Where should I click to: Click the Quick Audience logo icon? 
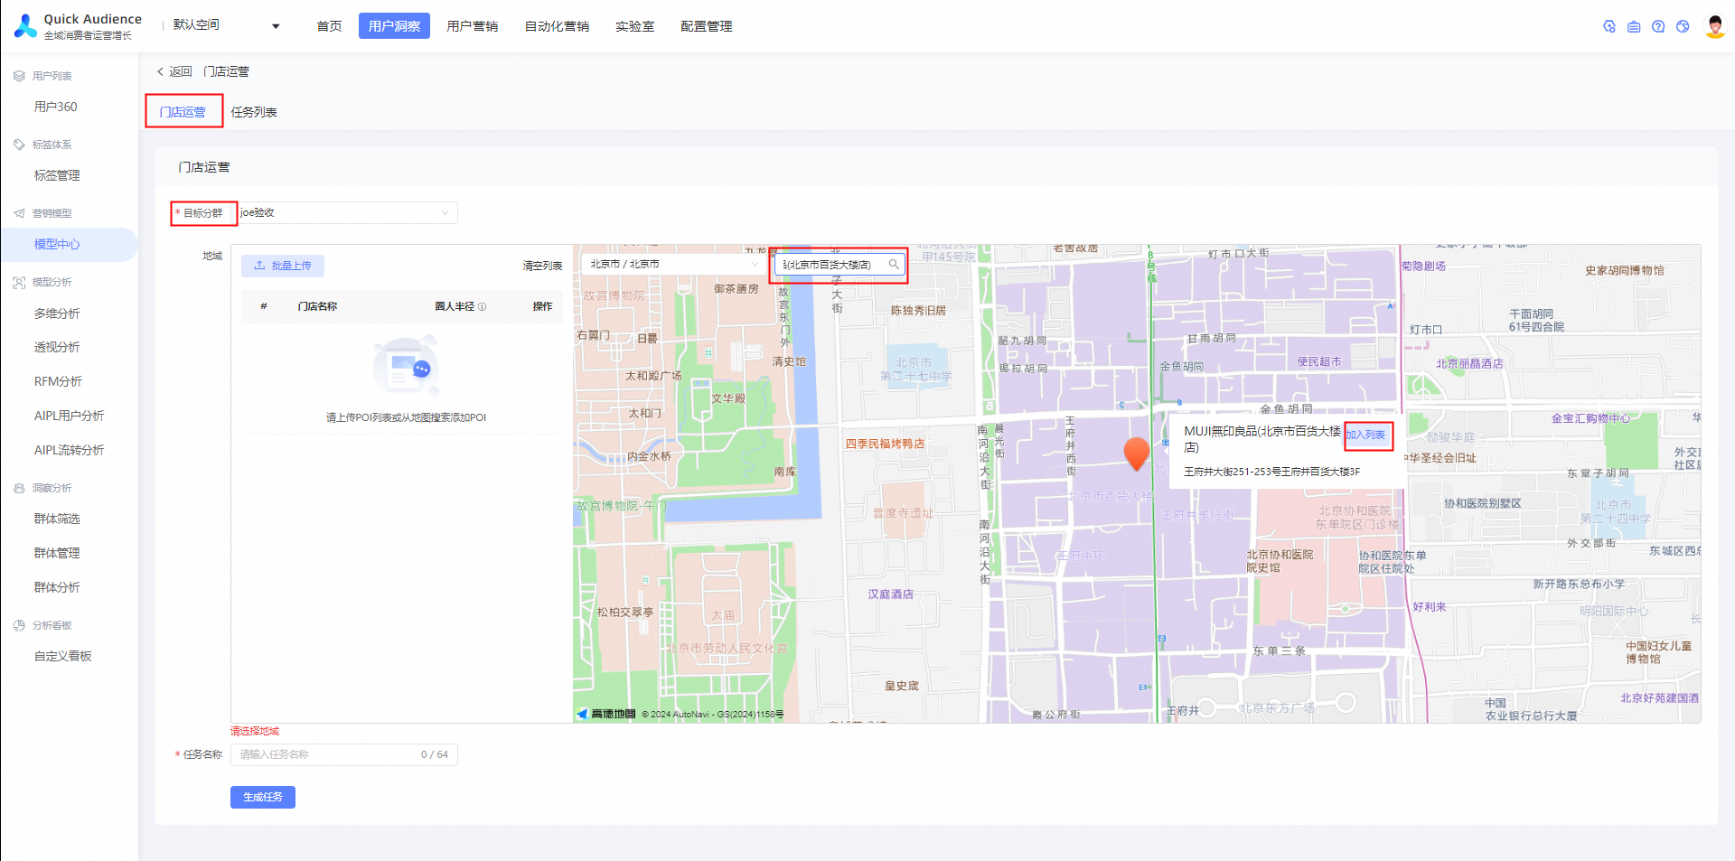click(25, 26)
